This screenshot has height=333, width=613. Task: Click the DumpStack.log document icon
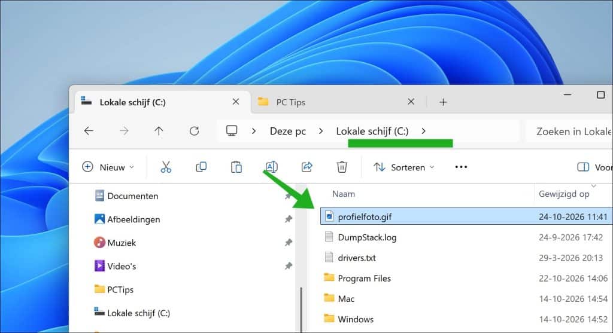pos(329,237)
